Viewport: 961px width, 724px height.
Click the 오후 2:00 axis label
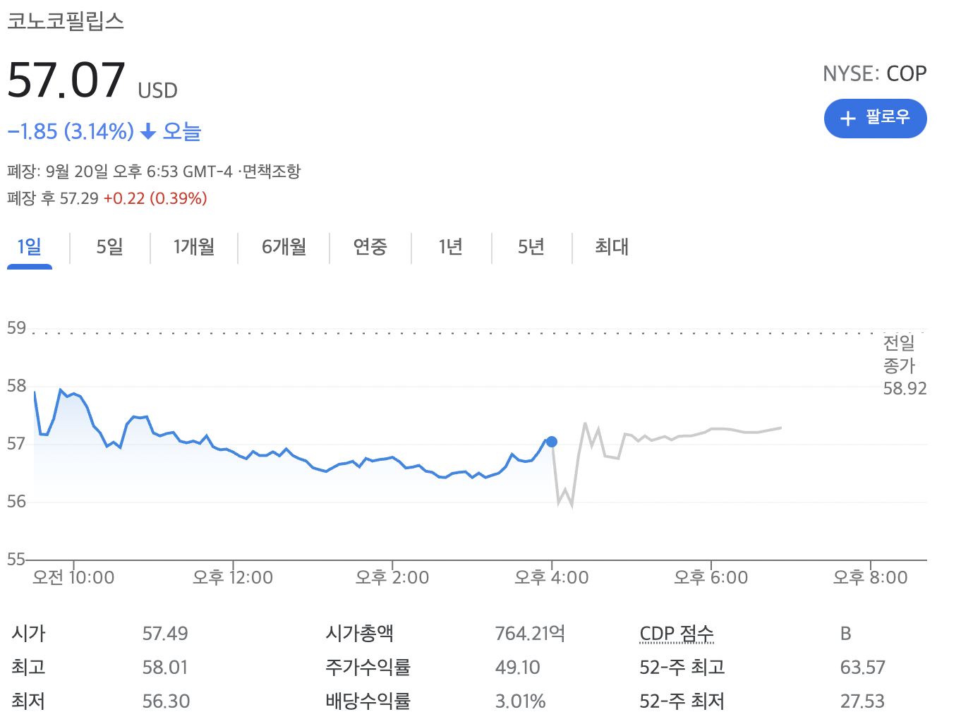click(x=392, y=578)
